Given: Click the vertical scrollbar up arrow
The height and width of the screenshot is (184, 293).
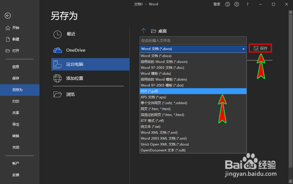Looking at the screenshot, I should point(290,12).
